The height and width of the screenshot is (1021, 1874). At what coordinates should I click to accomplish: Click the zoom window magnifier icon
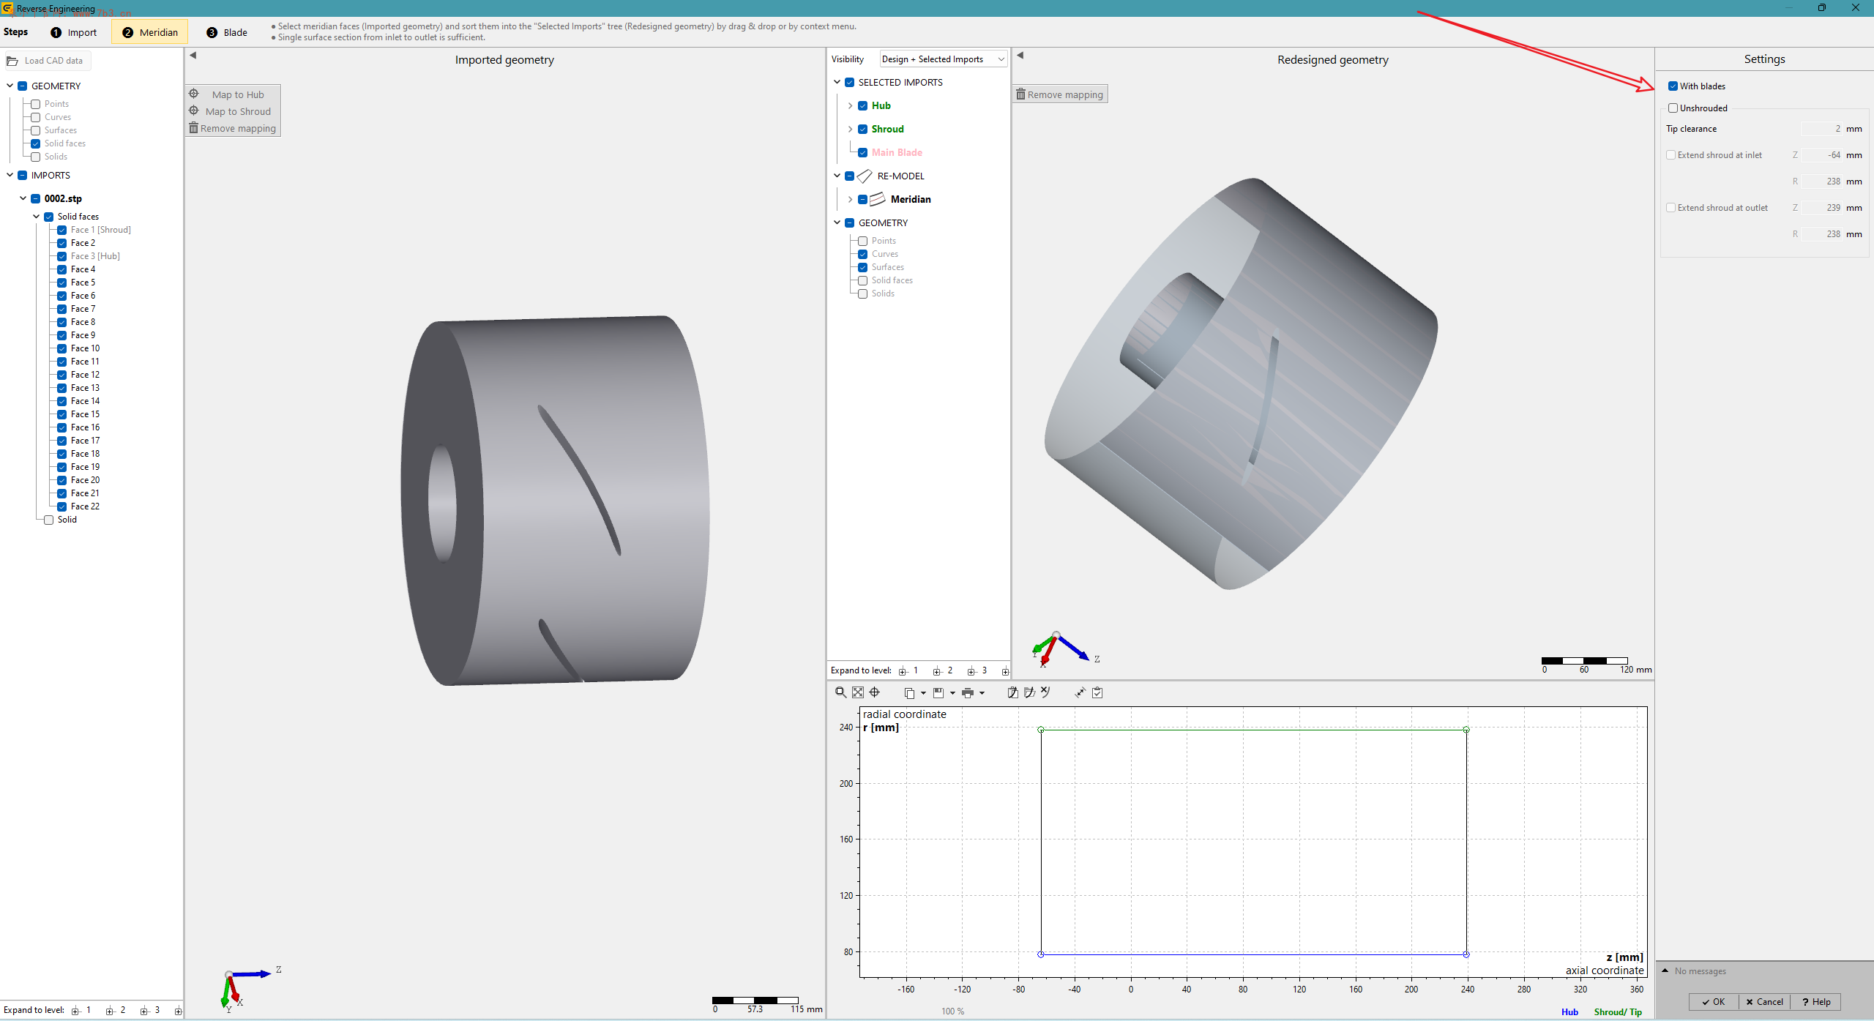click(x=840, y=692)
